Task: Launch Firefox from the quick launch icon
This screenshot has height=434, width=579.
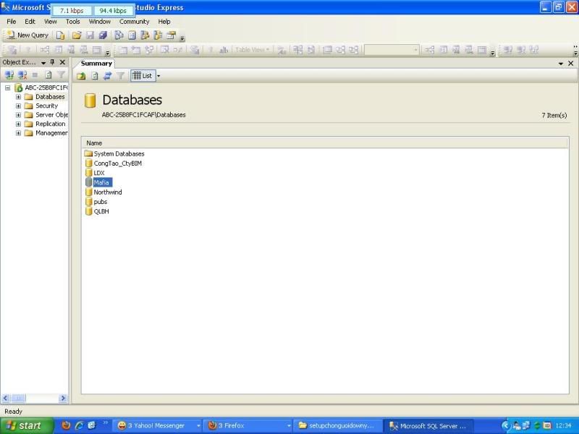Action: click(x=66, y=426)
